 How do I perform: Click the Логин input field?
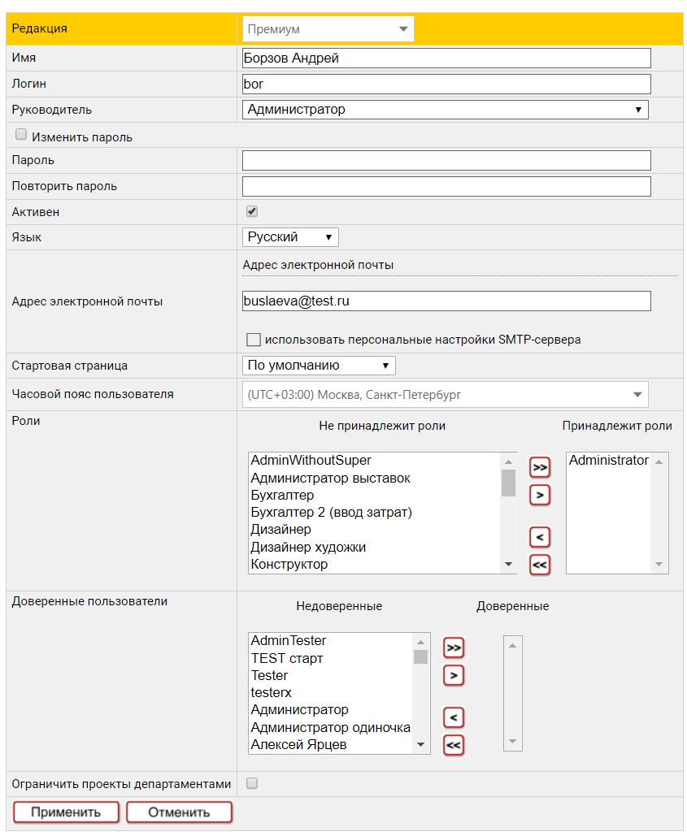446,84
